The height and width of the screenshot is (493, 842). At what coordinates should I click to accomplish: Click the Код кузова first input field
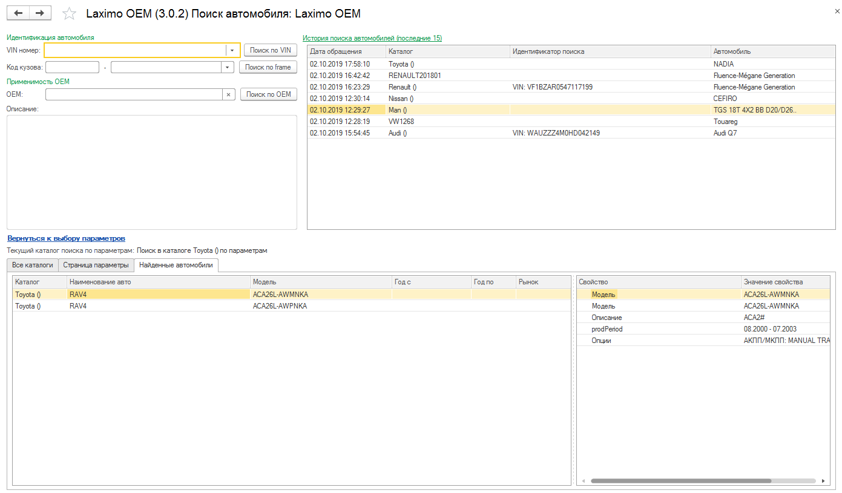coord(72,67)
